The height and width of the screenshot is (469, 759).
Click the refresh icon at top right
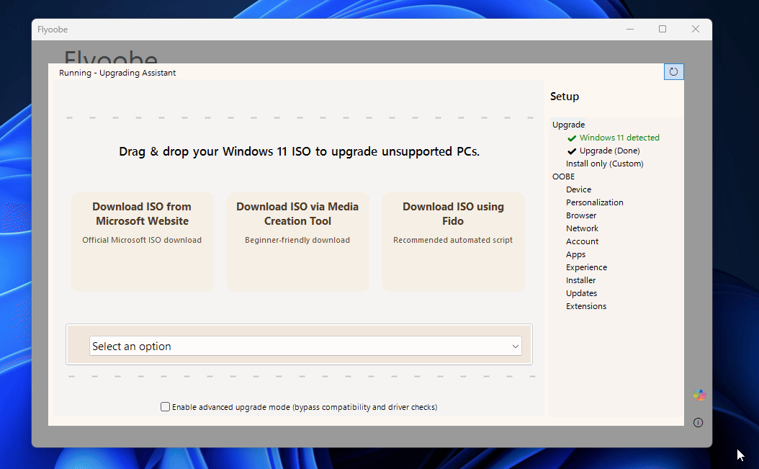(x=673, y=72)
